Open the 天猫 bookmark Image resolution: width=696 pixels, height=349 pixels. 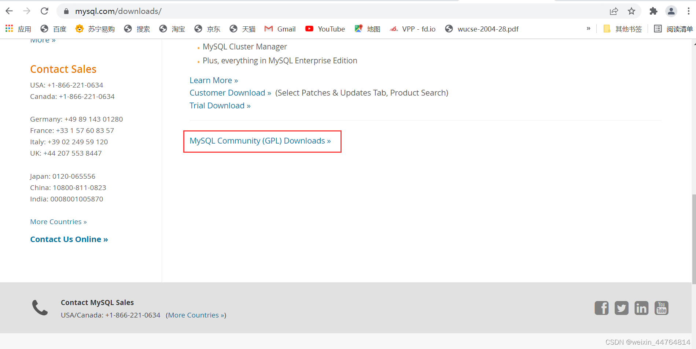[x=243, y=29]
